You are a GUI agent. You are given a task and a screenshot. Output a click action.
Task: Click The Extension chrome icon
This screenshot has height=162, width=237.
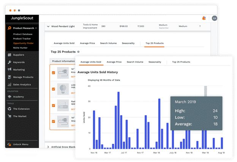coord(9,109)
